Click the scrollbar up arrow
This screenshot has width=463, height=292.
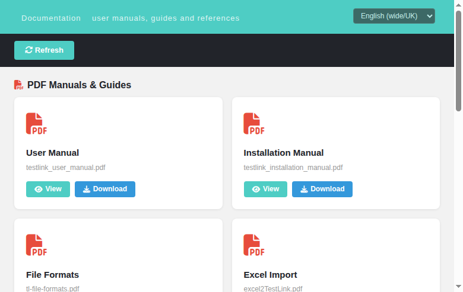click(x=458, y=5)
